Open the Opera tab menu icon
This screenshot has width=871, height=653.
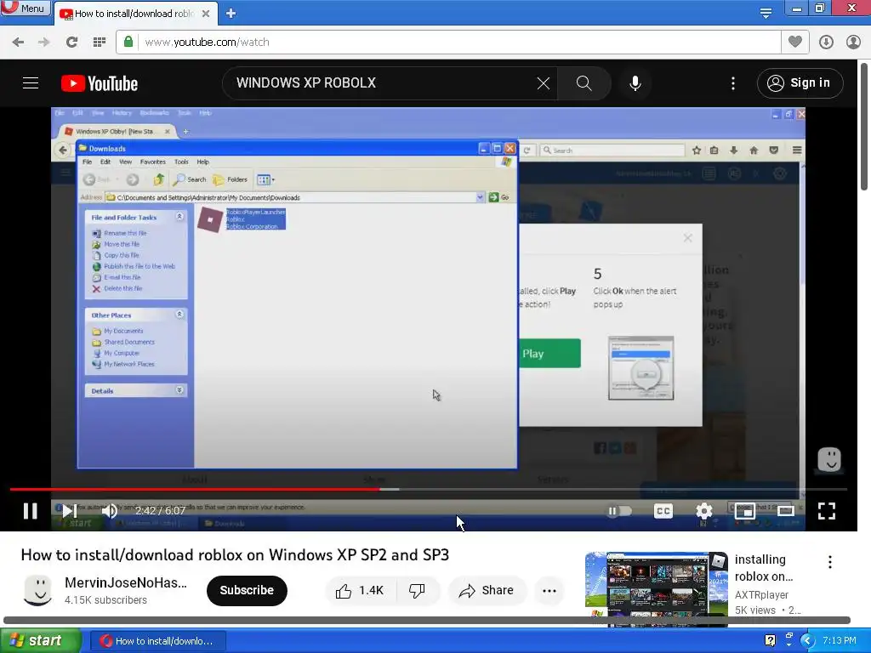(x=766, y=12)
